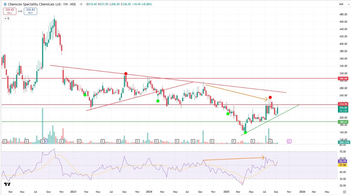The height and width of the screenshot is (195, 351).
Task: Click the grey market status indicator
Action: pos(81,4)
